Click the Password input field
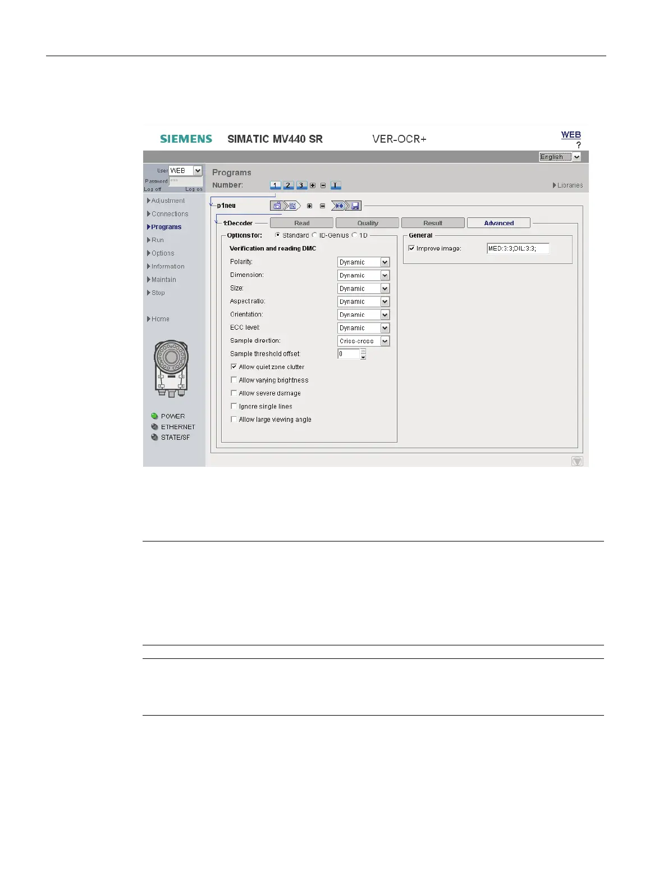This screenshot has height=892, width=668. [186, 181]
